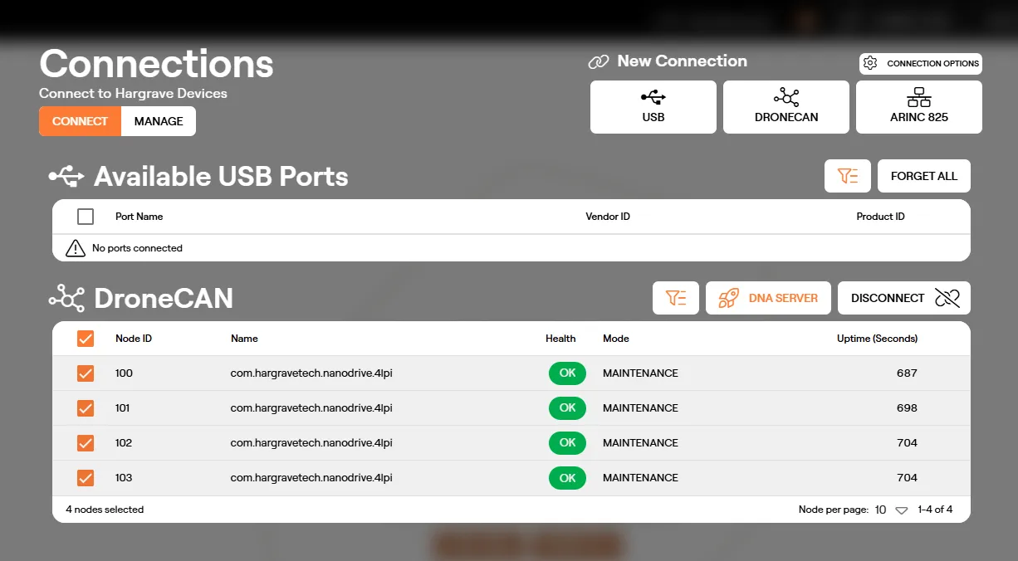The image size is (1018, 561).
Task: Uncheck node 101 checkbox
Action: (x=86, y=408)
